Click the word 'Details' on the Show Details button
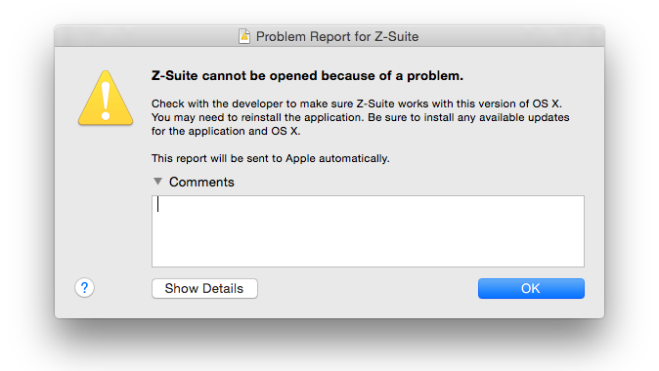This screenshot has height=371, width=659. pyautogui.click(x=222, y=288)
